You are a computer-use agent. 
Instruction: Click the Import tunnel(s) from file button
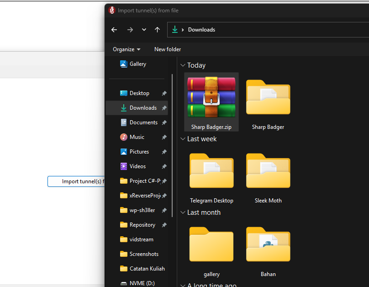76,181
